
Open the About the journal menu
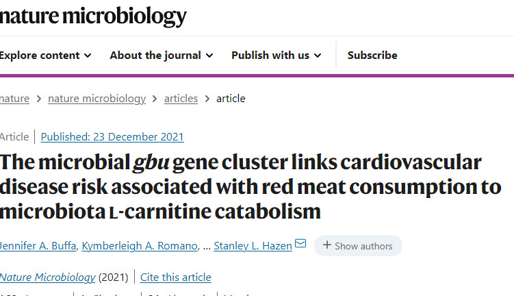pyautogui.click(x=162, y=56)
